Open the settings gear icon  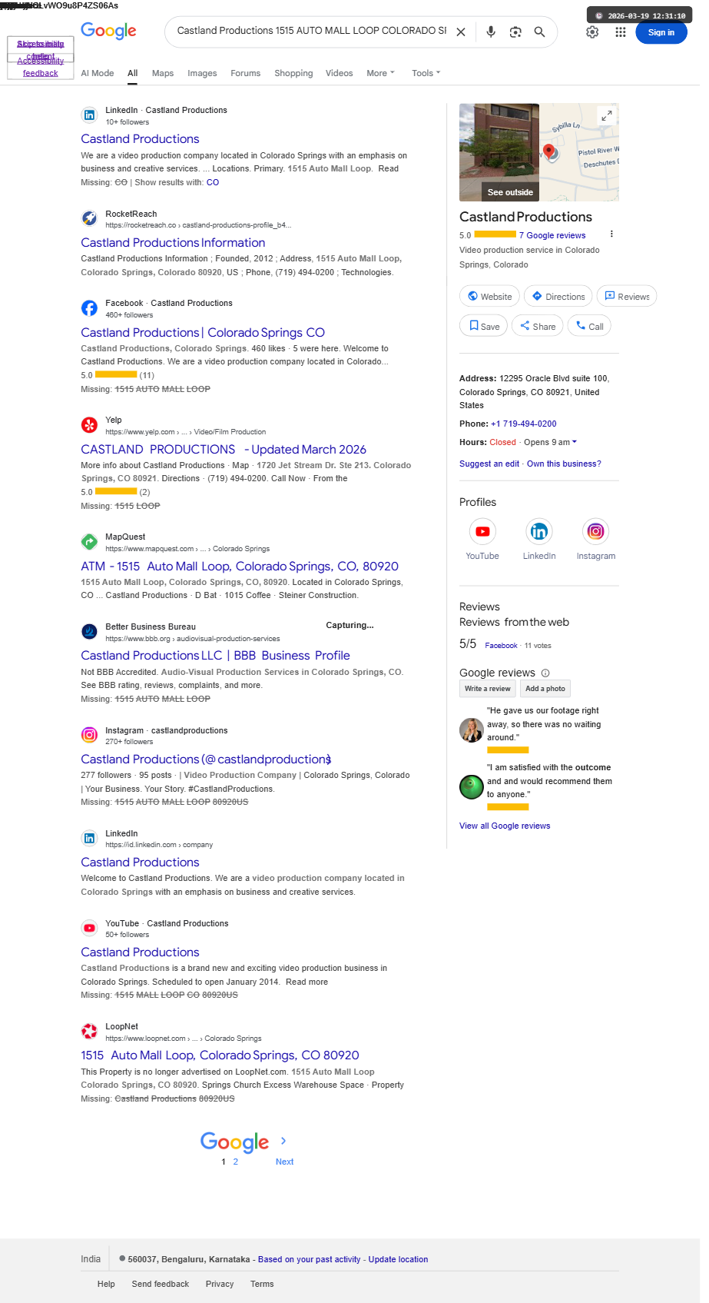592,32
